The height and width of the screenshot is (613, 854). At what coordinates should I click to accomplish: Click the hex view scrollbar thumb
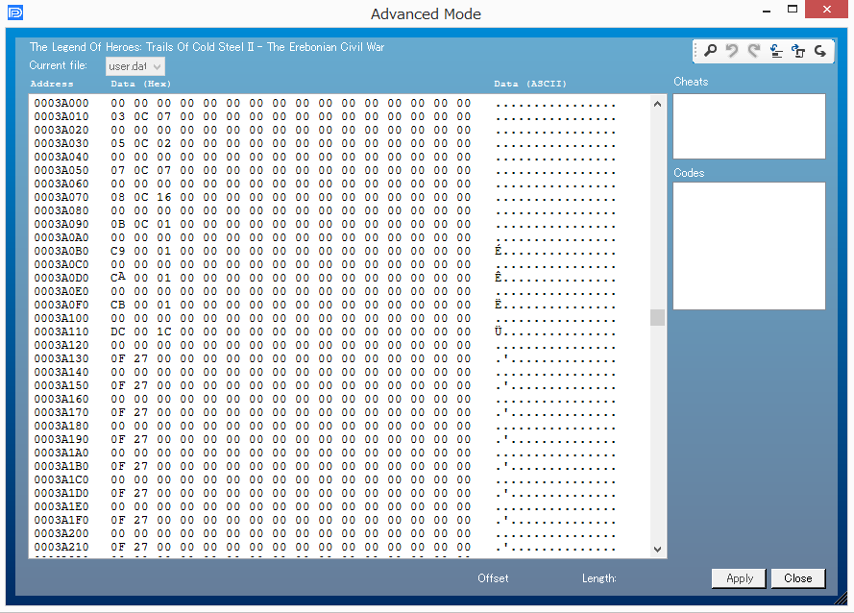657,317
